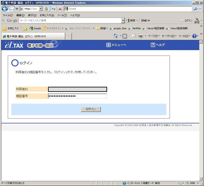204x186 pixels.
Task: Open google_blan favorites link
Action: click(118, 28)
